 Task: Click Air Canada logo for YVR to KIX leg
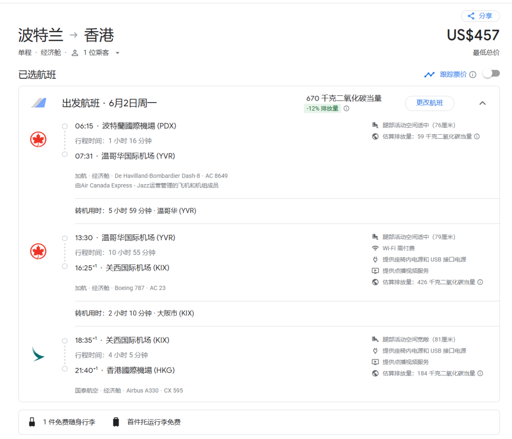tap(38, 252)
